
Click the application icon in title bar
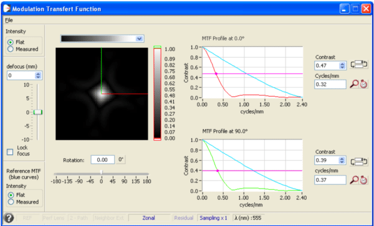pyautogui.click(x=7, y=9)
